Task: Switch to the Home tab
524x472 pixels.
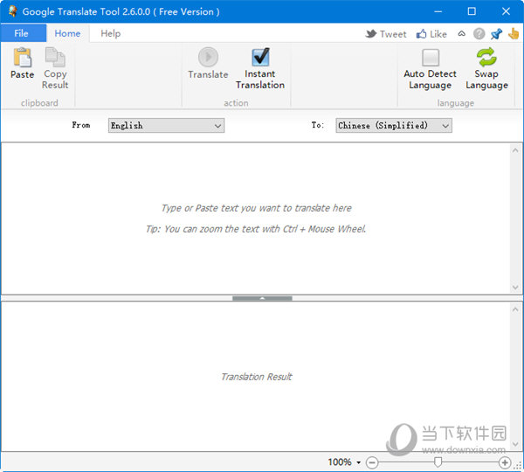Action: coord(67,33)
